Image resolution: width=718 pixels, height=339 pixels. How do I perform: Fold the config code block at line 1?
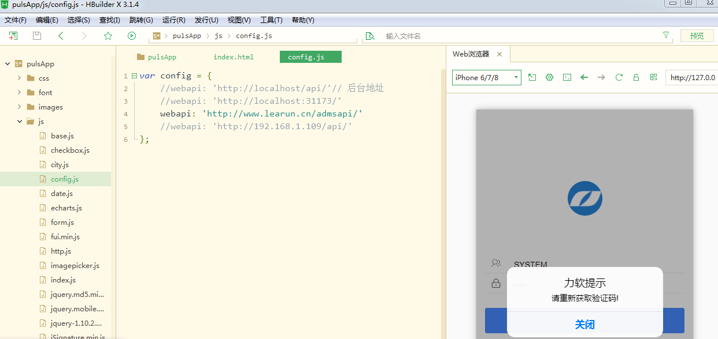pos(134,76)
